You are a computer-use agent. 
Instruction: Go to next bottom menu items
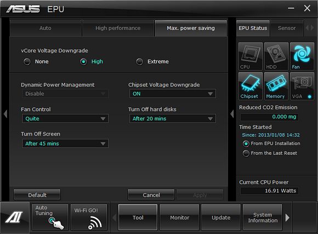coord(287,218)
